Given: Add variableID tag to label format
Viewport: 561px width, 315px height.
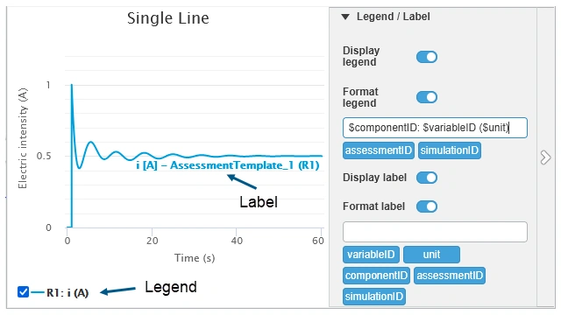Looking at the screenshot, I should point(371,255).
